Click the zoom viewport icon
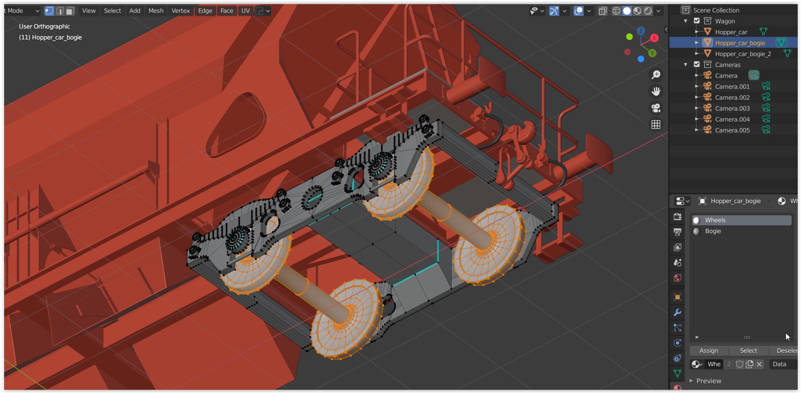This screenshot has width=801, height=393. point(656,75)
